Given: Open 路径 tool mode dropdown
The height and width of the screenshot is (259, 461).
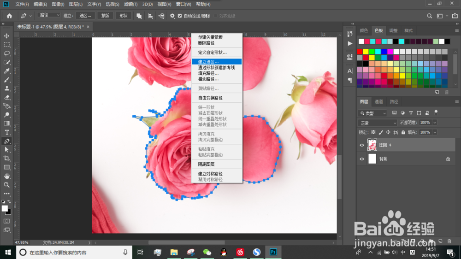Looking at the screenshot, I should 49,15.
